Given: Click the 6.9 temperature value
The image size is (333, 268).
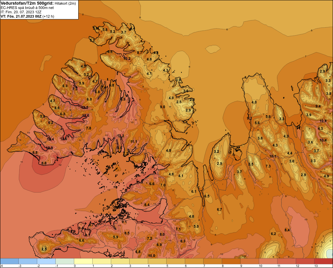Looking at the screenshot, I should tap(159, 245).
